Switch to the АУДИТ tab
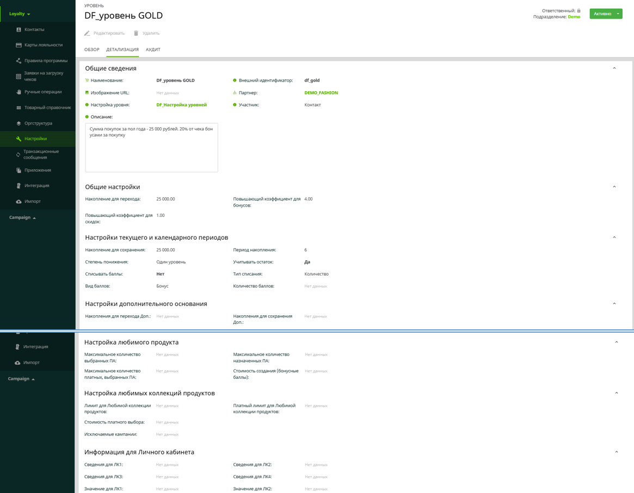634x493 pixels. click(153, 49)
